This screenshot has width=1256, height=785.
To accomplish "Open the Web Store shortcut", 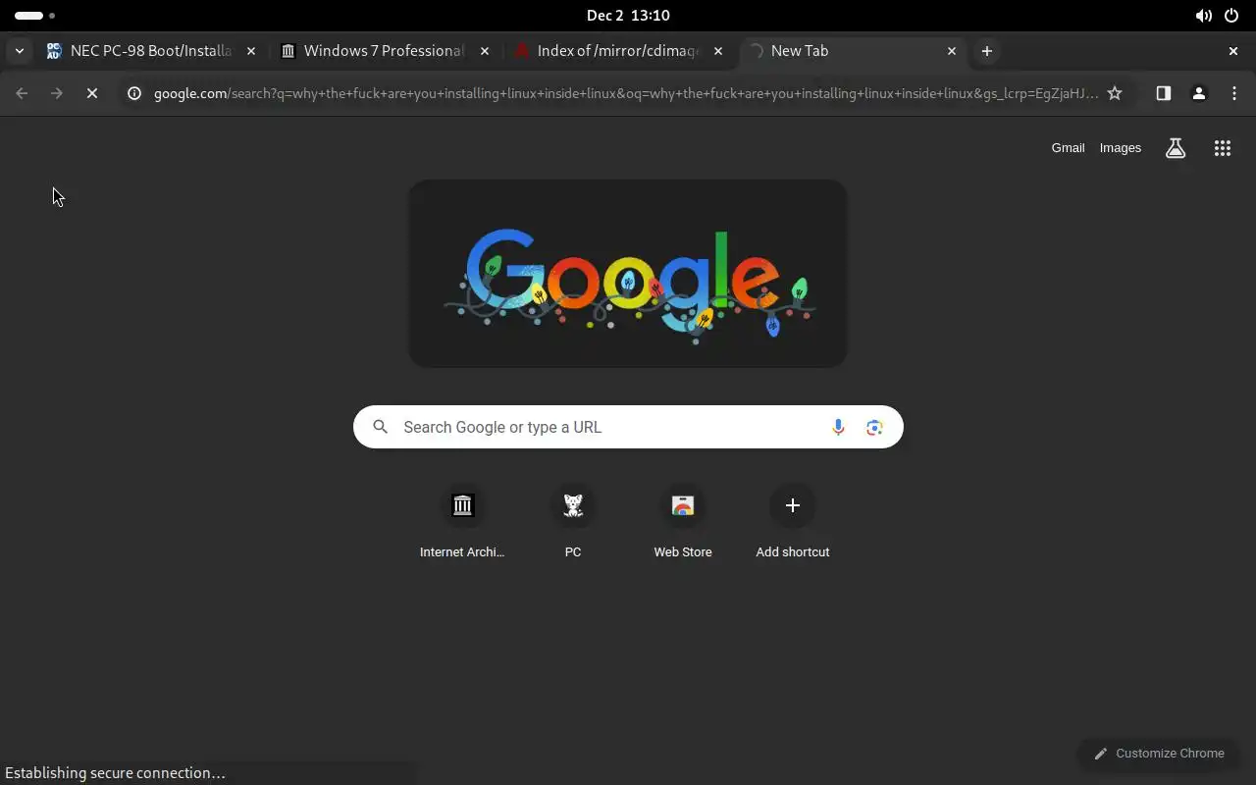I will 683,523.
